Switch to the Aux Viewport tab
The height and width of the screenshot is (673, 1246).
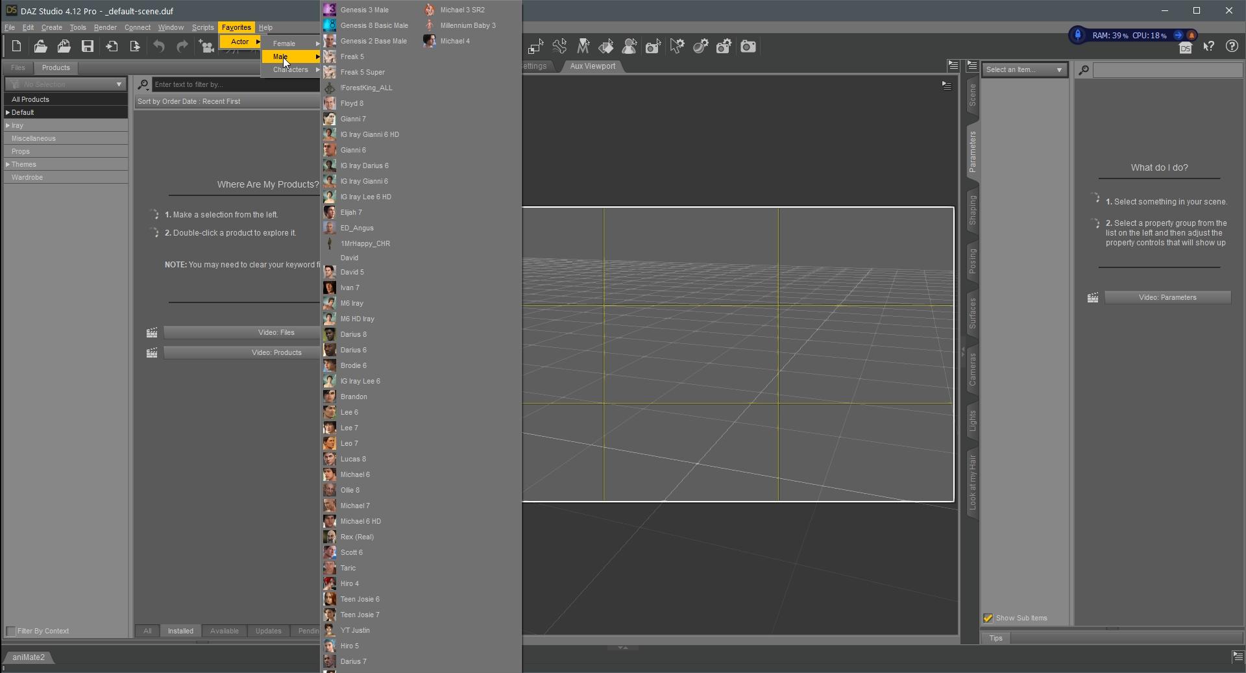[x=592, y=66]
